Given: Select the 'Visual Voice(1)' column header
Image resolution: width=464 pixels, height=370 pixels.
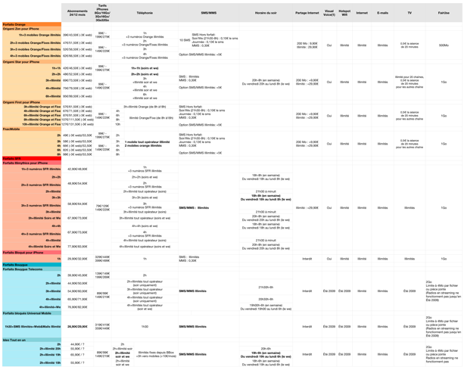Looking at the screenshot, I should pyautogui.click(x=329, y=13).
